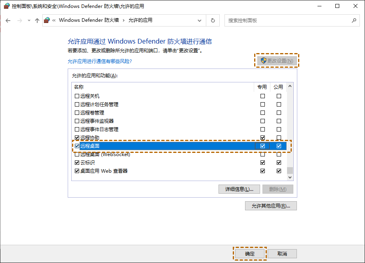This screenshot has height=263, width=365.
Task: Click the « breadcrumb expander in address bar
Action: [x=55, y=20]
